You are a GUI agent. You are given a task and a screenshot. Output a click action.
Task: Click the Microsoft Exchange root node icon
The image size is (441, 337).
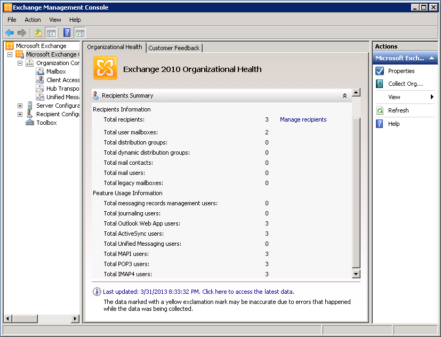tap(10, 46)
